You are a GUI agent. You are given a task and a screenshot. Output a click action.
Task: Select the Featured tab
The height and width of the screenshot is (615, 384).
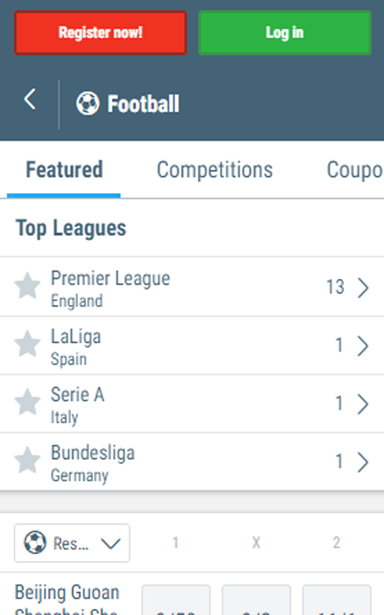(64, 170)
